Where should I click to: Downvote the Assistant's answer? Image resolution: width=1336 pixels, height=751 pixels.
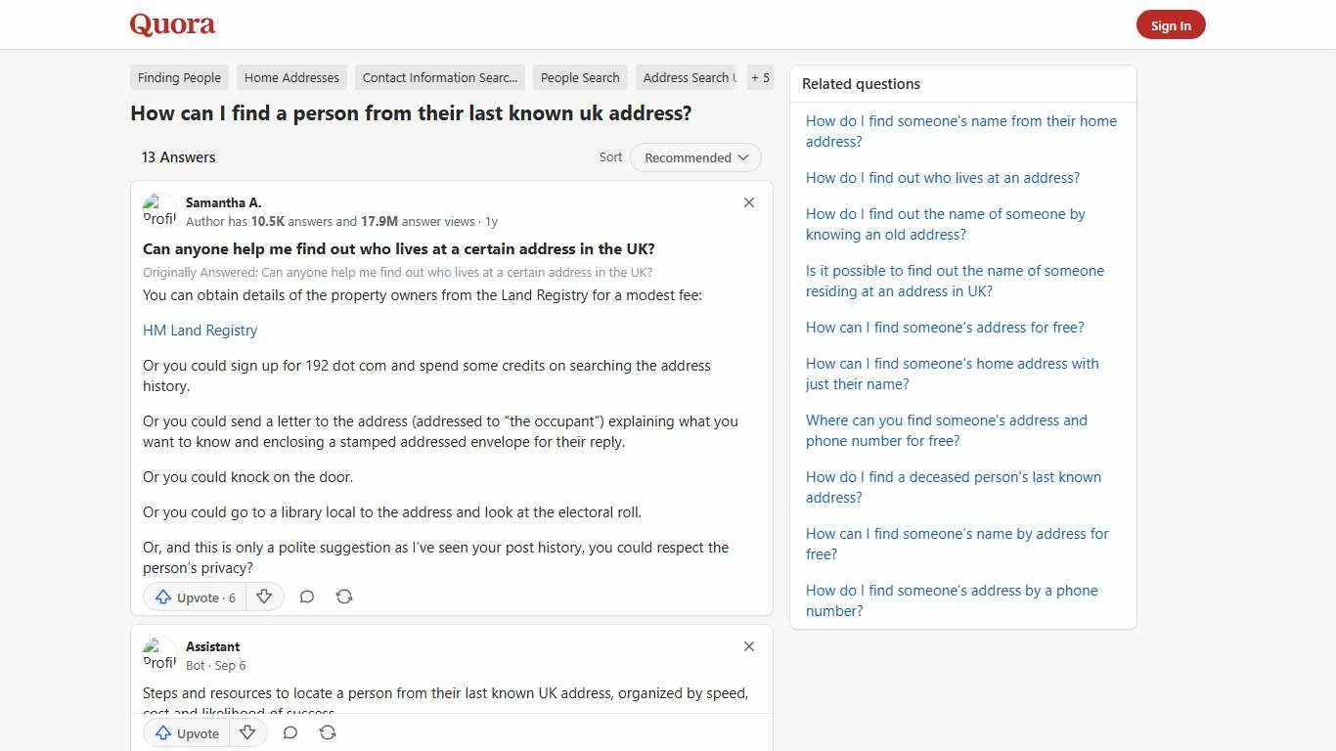tap(246, 731)
